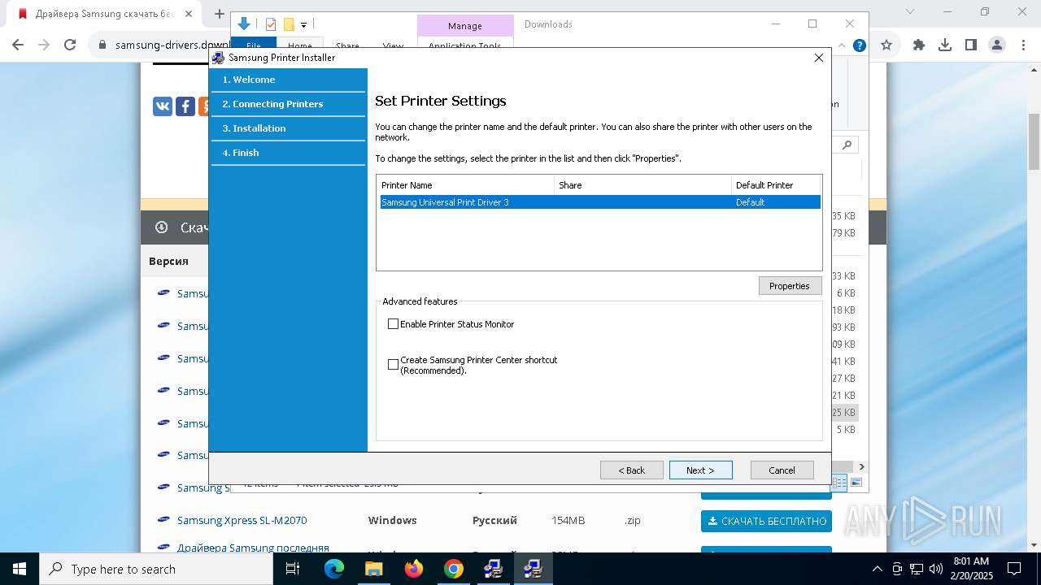Switch Explorer to details view icon
Viewport: 1041px width, 585px height.
[840, 483]
